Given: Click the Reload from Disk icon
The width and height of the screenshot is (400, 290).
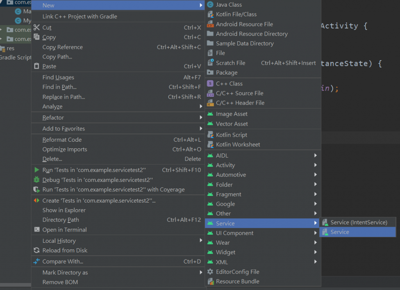Looking at the screenshot, I should (37, 250).
